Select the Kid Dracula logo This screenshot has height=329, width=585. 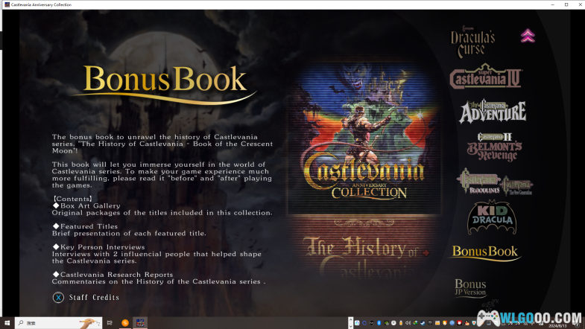[x=491, y=217]
